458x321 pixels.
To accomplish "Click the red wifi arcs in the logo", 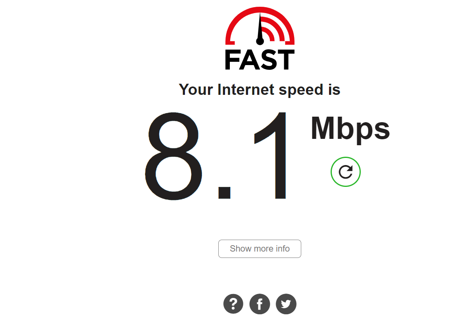I will [272, 29].
